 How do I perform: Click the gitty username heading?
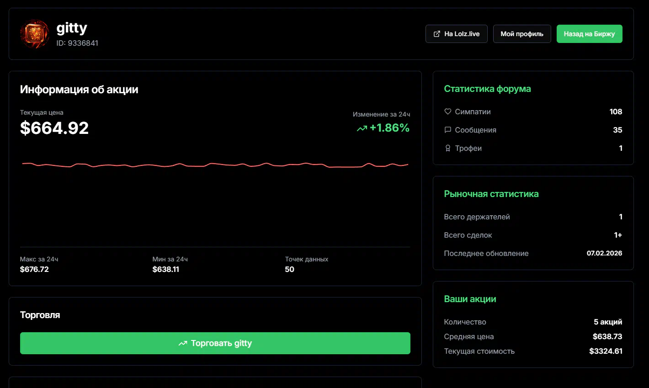point(72,28)
